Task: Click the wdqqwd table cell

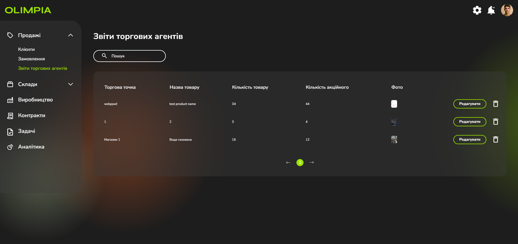Action: [111, 104]
